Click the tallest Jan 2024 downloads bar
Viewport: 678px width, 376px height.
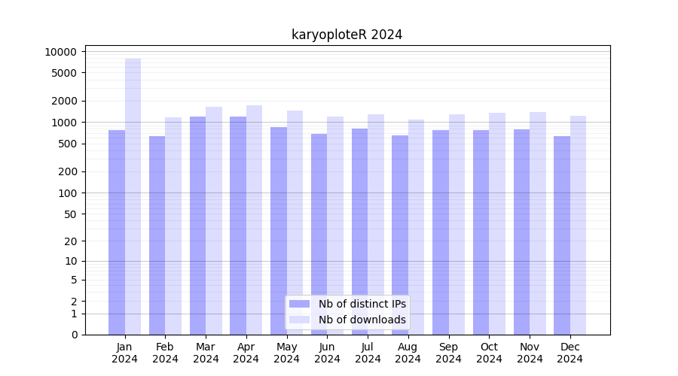point(133,196)
